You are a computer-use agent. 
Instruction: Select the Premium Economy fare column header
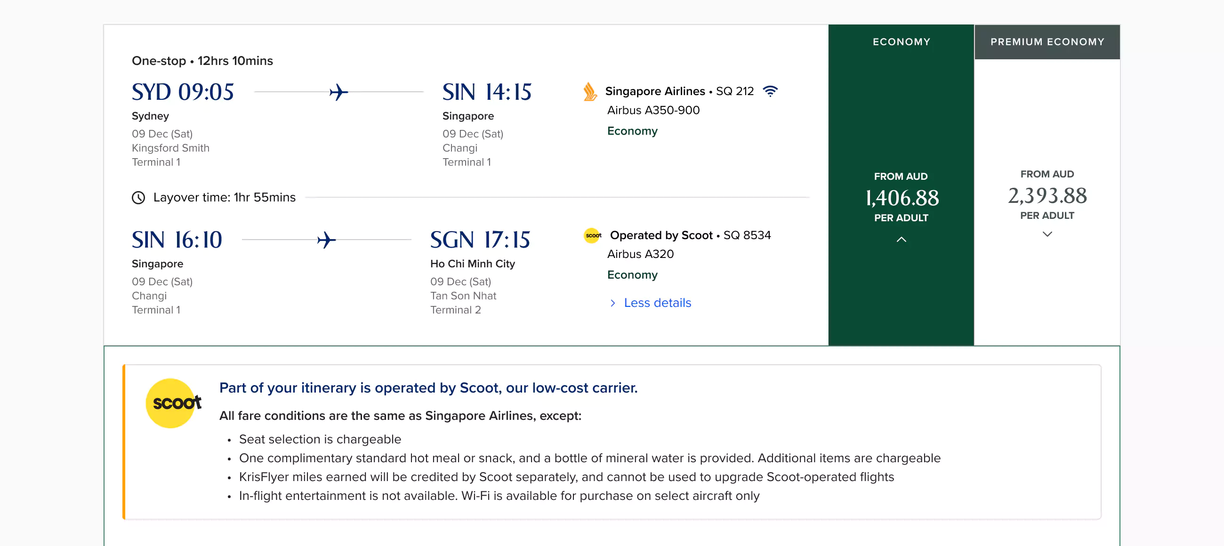1047,42
